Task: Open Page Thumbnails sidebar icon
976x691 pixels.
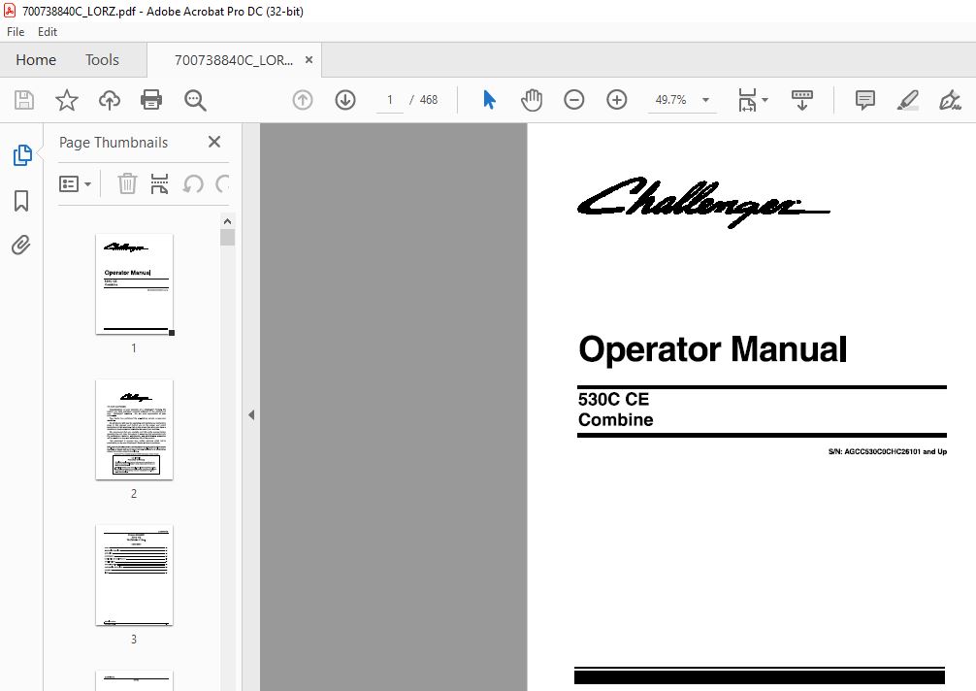Action: coord(21,155)
